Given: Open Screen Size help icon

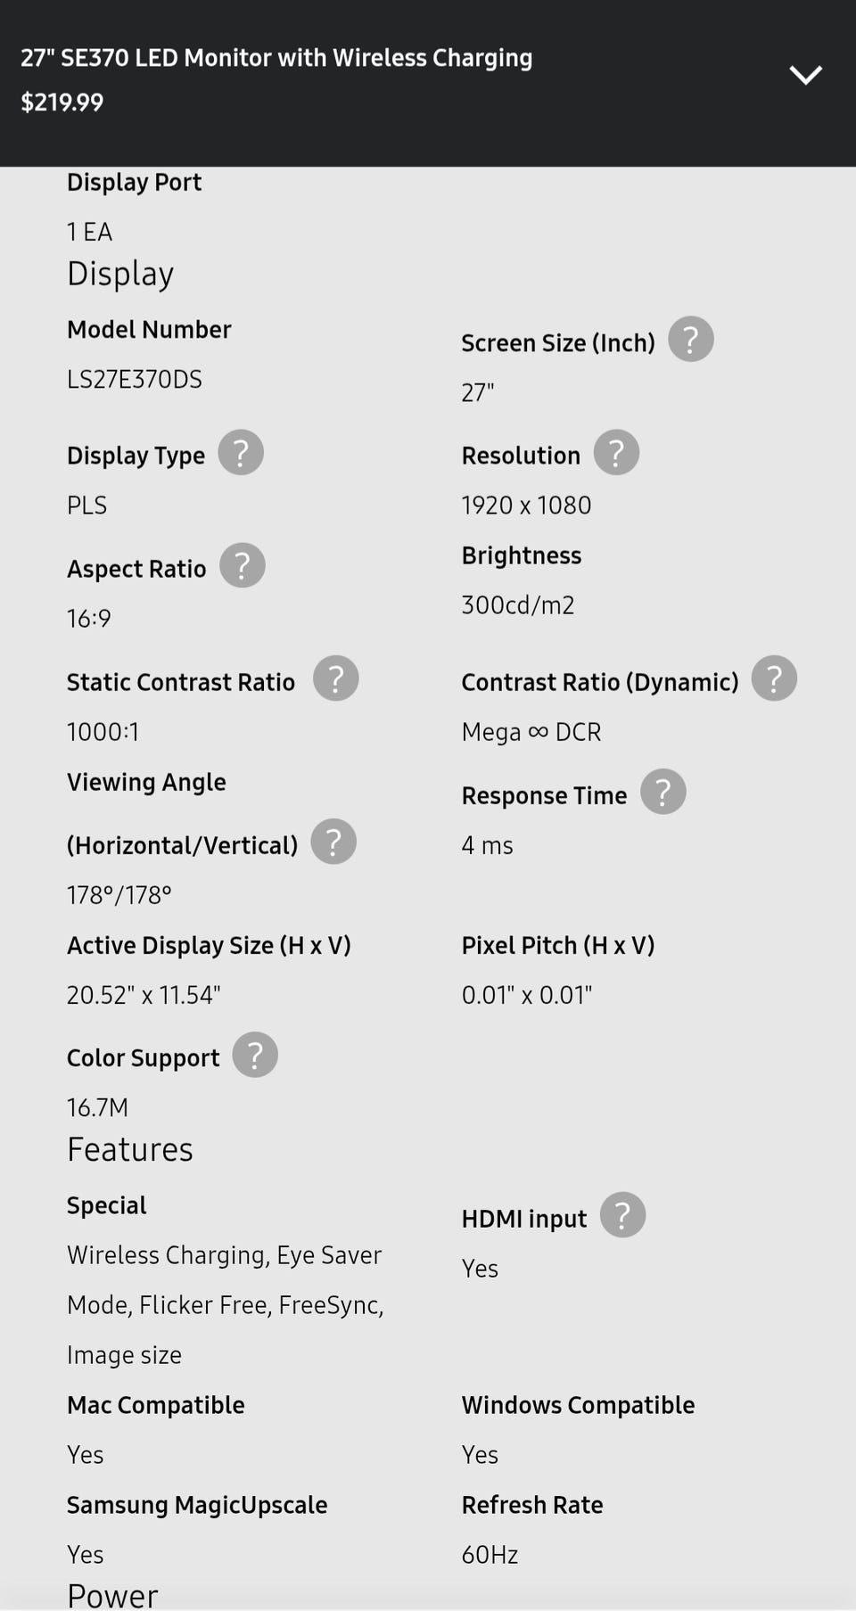Looking at the screenshot, I should [690, 340].
